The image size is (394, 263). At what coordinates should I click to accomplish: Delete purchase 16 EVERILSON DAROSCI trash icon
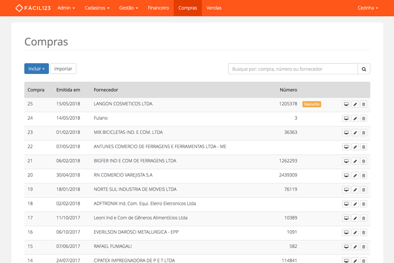[364, 232]
